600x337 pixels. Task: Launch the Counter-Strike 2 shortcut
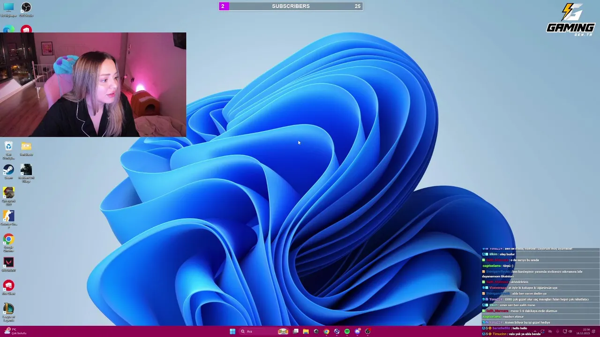pos(8,220)
